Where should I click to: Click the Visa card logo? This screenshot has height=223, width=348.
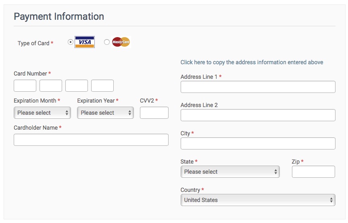(x=85, y=42)
